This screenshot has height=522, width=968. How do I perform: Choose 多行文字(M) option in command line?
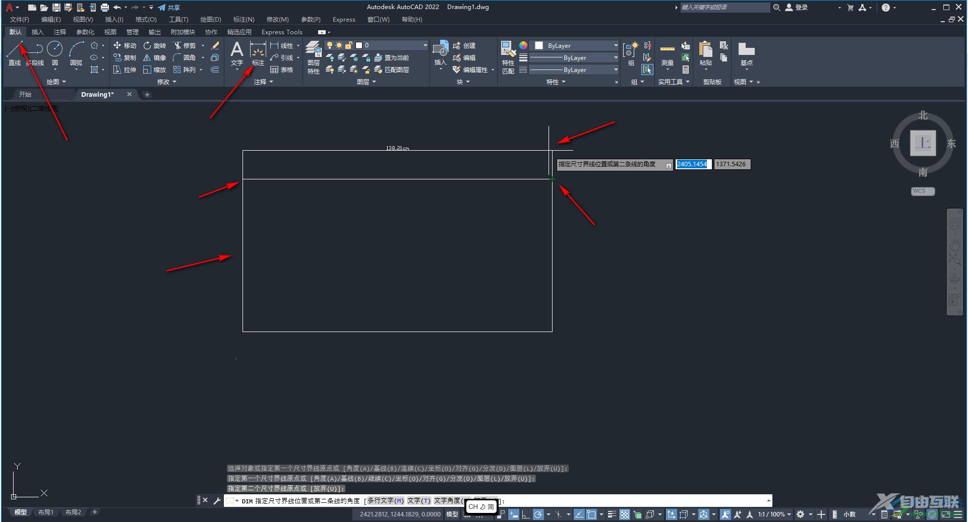[386, 501]
